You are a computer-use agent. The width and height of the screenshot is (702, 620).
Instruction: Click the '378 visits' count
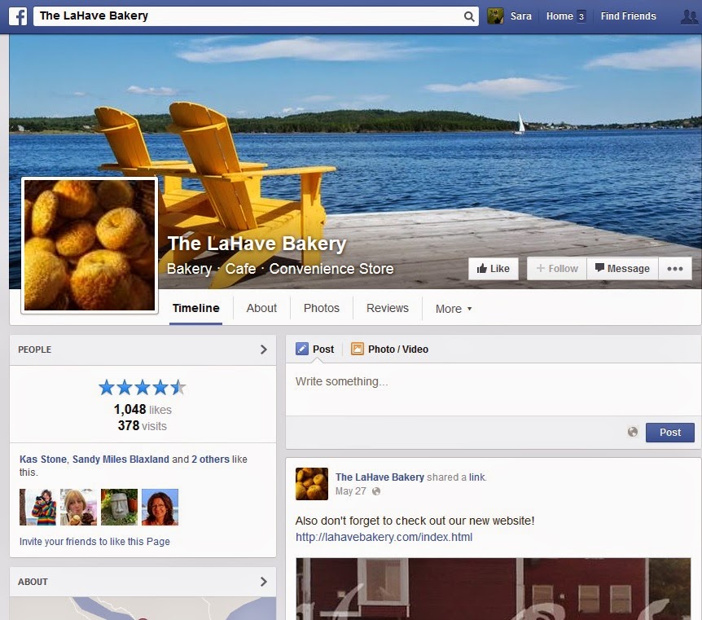pyautogui.click(x=143, y=425)
